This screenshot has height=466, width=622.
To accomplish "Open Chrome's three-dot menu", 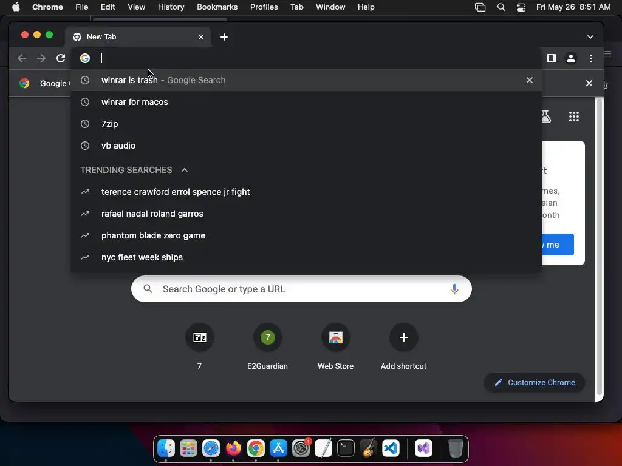I will (x=590, y=58).
